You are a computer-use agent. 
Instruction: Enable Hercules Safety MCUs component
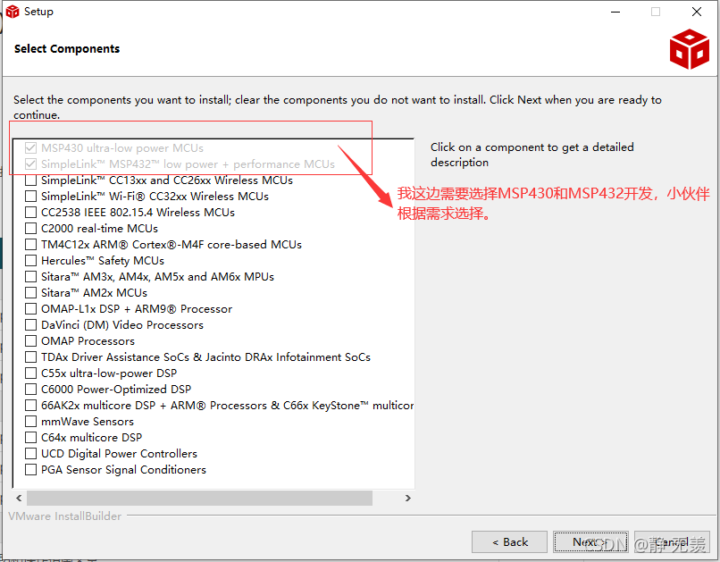pyautogui.click(x=30, y=260)
